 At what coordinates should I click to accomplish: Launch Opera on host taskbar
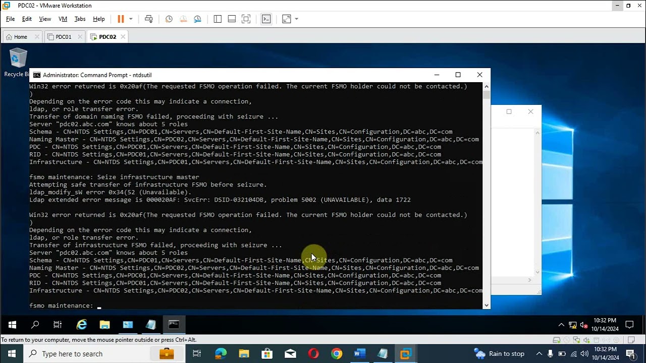313,354
